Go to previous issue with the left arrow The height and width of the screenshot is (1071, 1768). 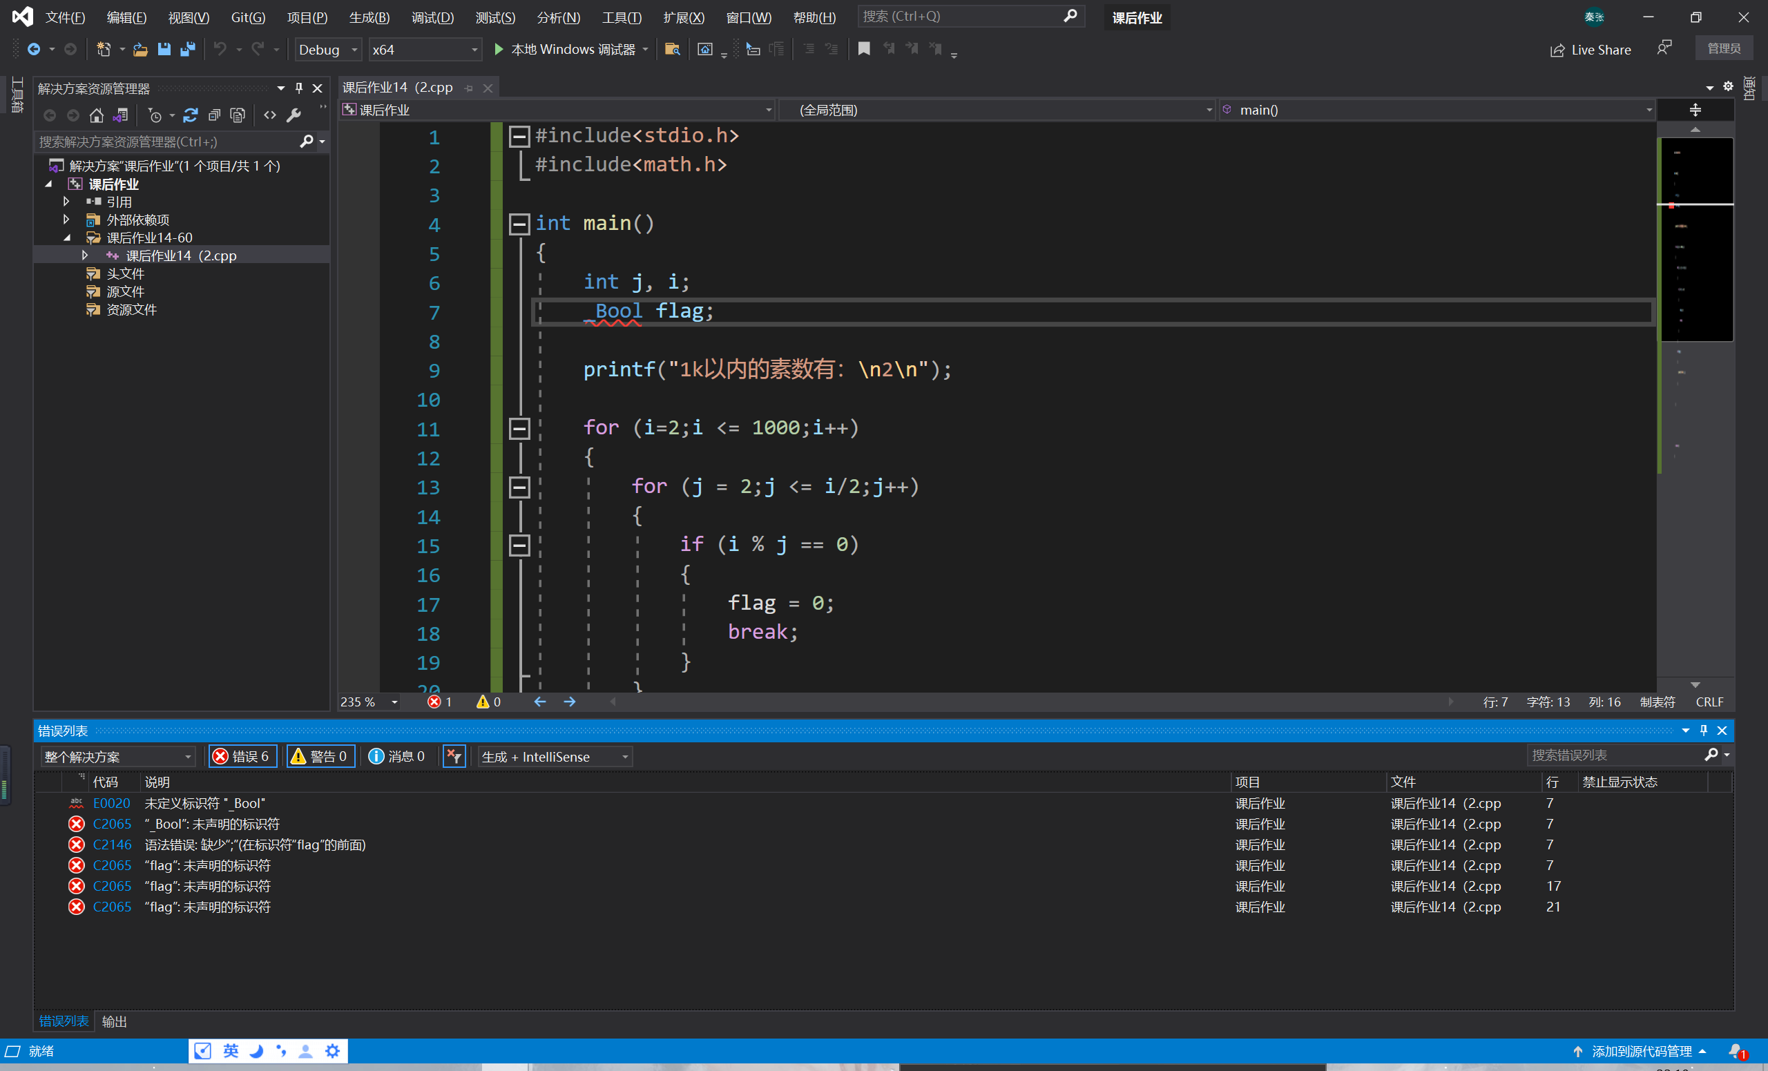tap(539, 702)
